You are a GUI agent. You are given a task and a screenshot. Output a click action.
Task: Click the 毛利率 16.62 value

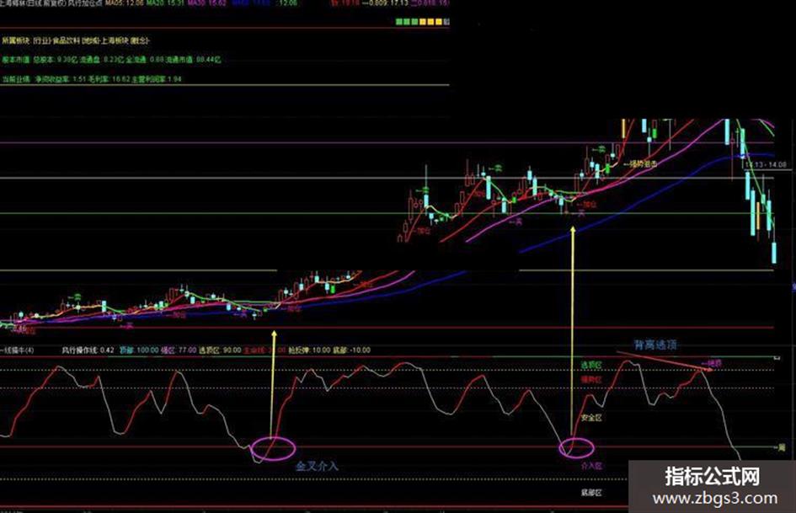click(110, 79)
